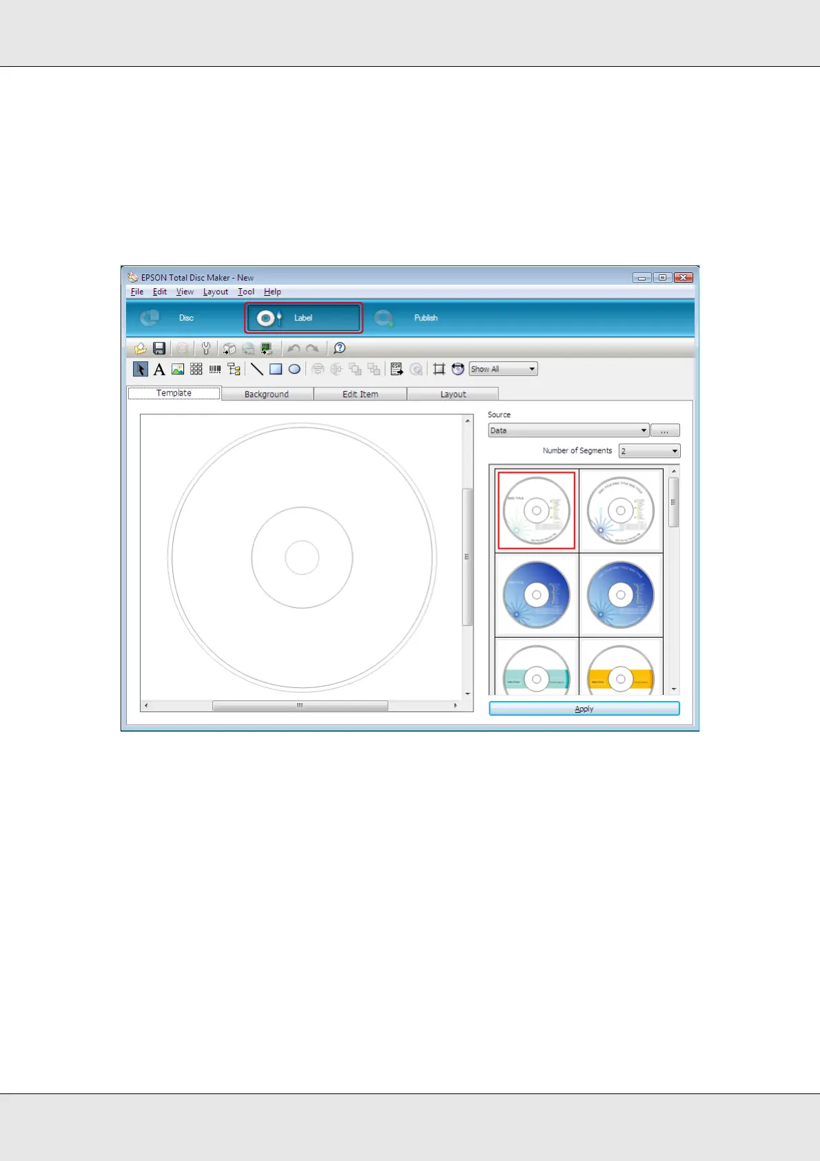Open the Layout menu in menu bar

tap(216, 292)
